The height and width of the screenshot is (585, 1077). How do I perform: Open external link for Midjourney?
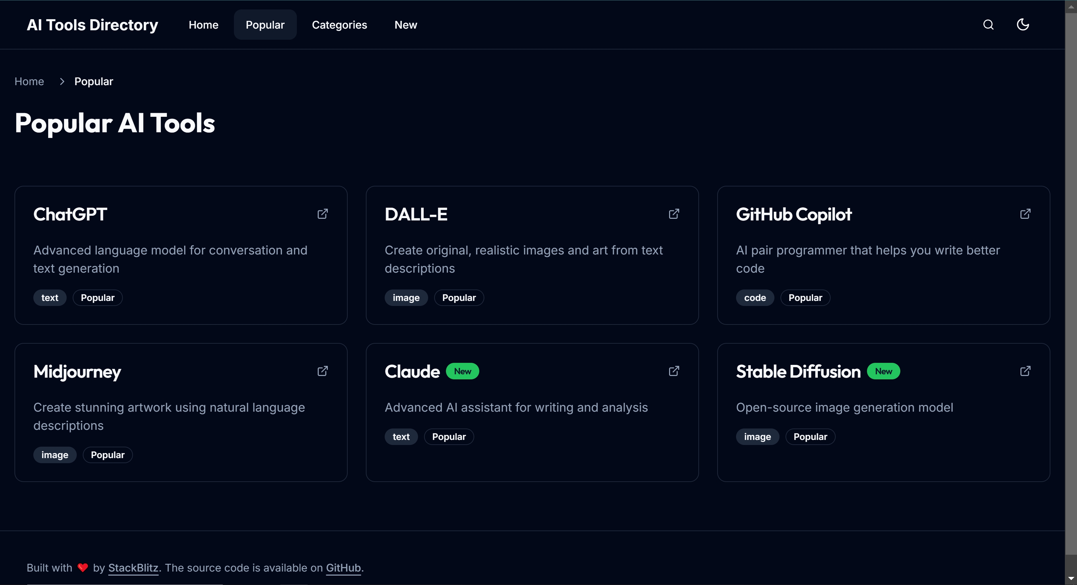(323, 371)
